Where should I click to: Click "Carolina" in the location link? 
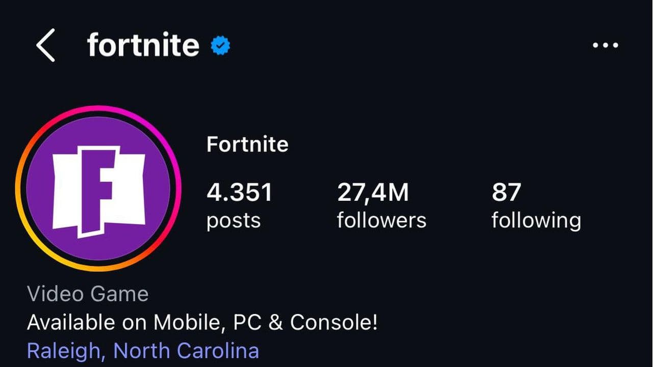(x=218, y=351)
